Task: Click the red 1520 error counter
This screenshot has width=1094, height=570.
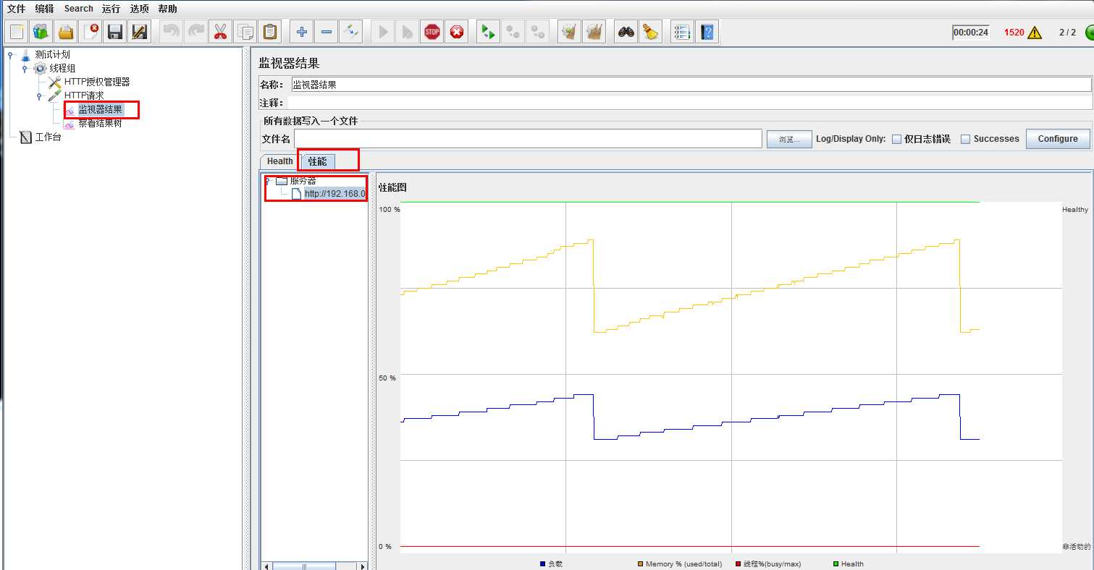Action: pyautogui.click(x=1014, y=33)
